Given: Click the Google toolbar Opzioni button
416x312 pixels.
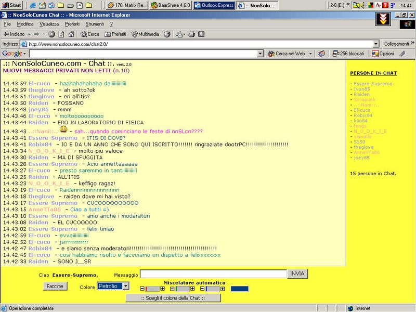Looking at the screenshot, I should pyautogui.click(x=383, y=54).
